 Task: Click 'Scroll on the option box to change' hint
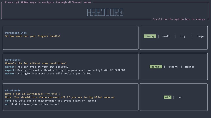tap(179, 19)
